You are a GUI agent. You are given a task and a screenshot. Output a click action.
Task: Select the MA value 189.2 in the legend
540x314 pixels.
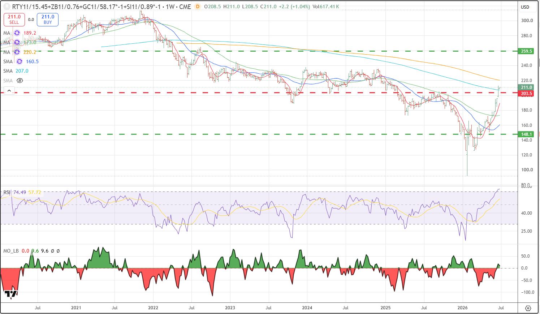pyautogui.click(x=30, y=33)
